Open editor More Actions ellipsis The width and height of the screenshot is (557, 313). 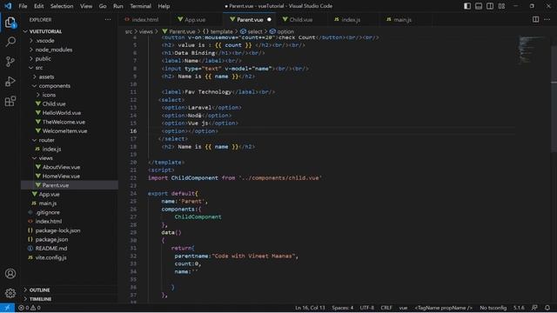point(547,19)
